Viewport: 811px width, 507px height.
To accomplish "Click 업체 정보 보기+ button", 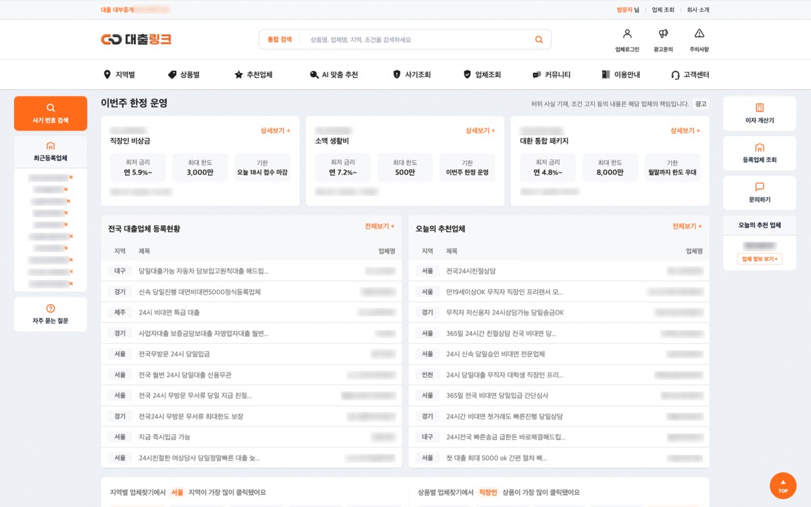I will coord(760,259).
